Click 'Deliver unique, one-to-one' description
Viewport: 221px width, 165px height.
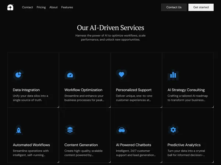click(134, 98)
